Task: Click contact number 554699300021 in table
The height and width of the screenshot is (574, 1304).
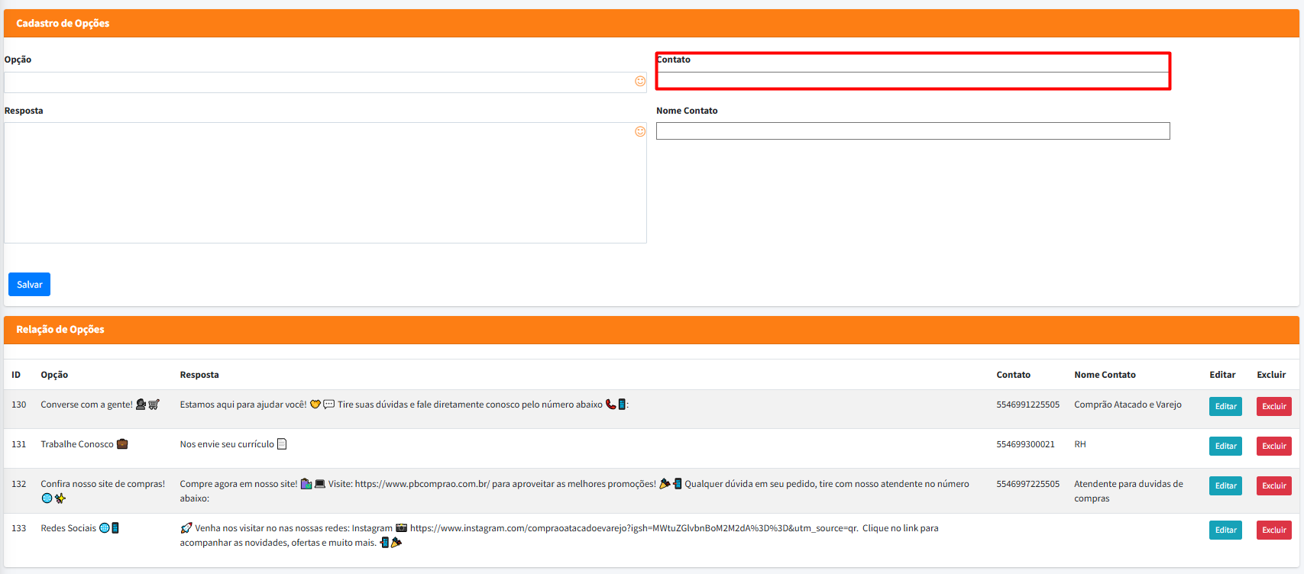Action: (x=1025, y=444)
